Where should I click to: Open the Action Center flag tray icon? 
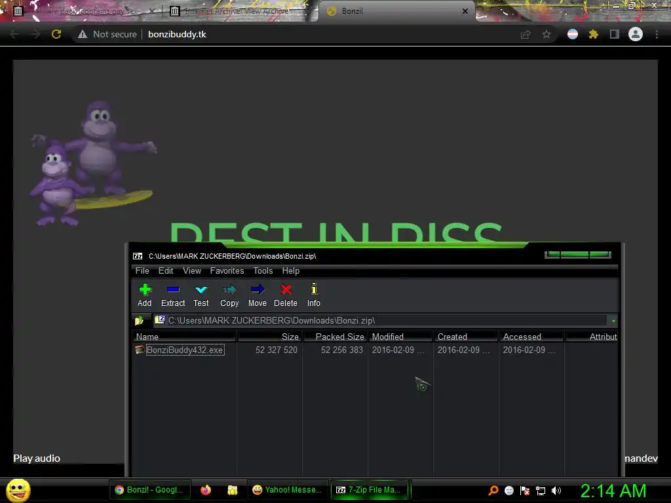pos(525,491)
